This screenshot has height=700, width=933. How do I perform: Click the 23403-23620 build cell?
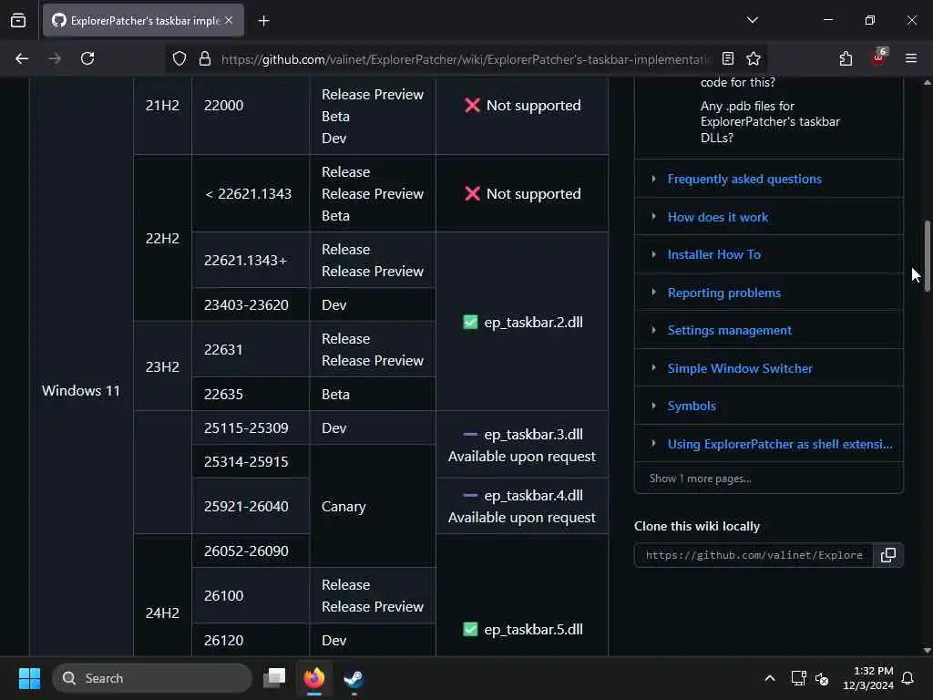(251, 304)
